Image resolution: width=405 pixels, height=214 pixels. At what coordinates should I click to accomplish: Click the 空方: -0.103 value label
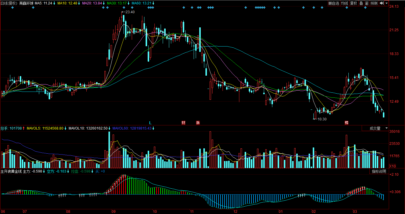[57, 171]
